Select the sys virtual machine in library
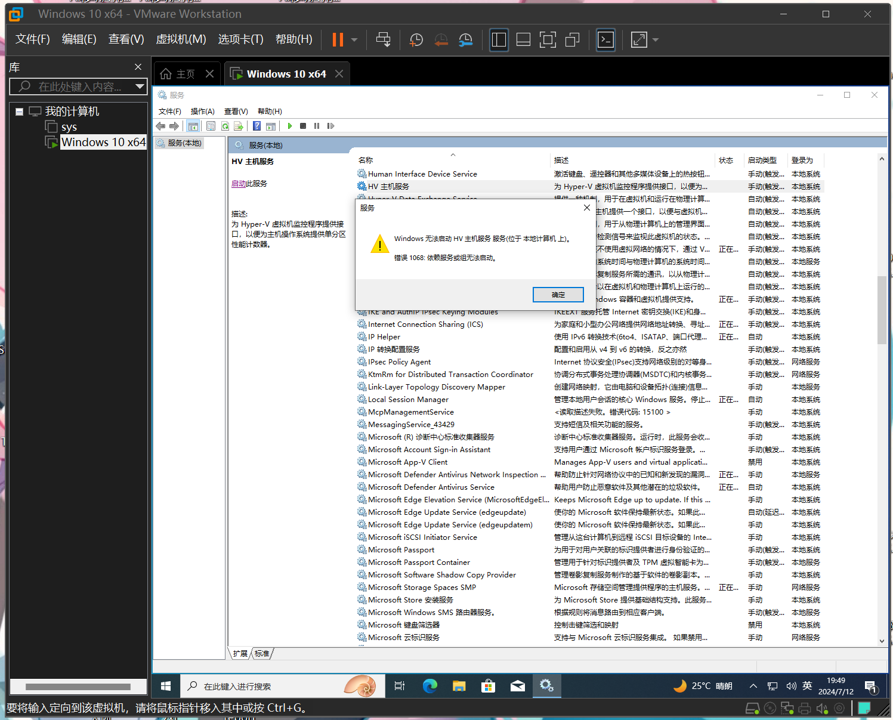The image size is (893, 720). (69, 127)
